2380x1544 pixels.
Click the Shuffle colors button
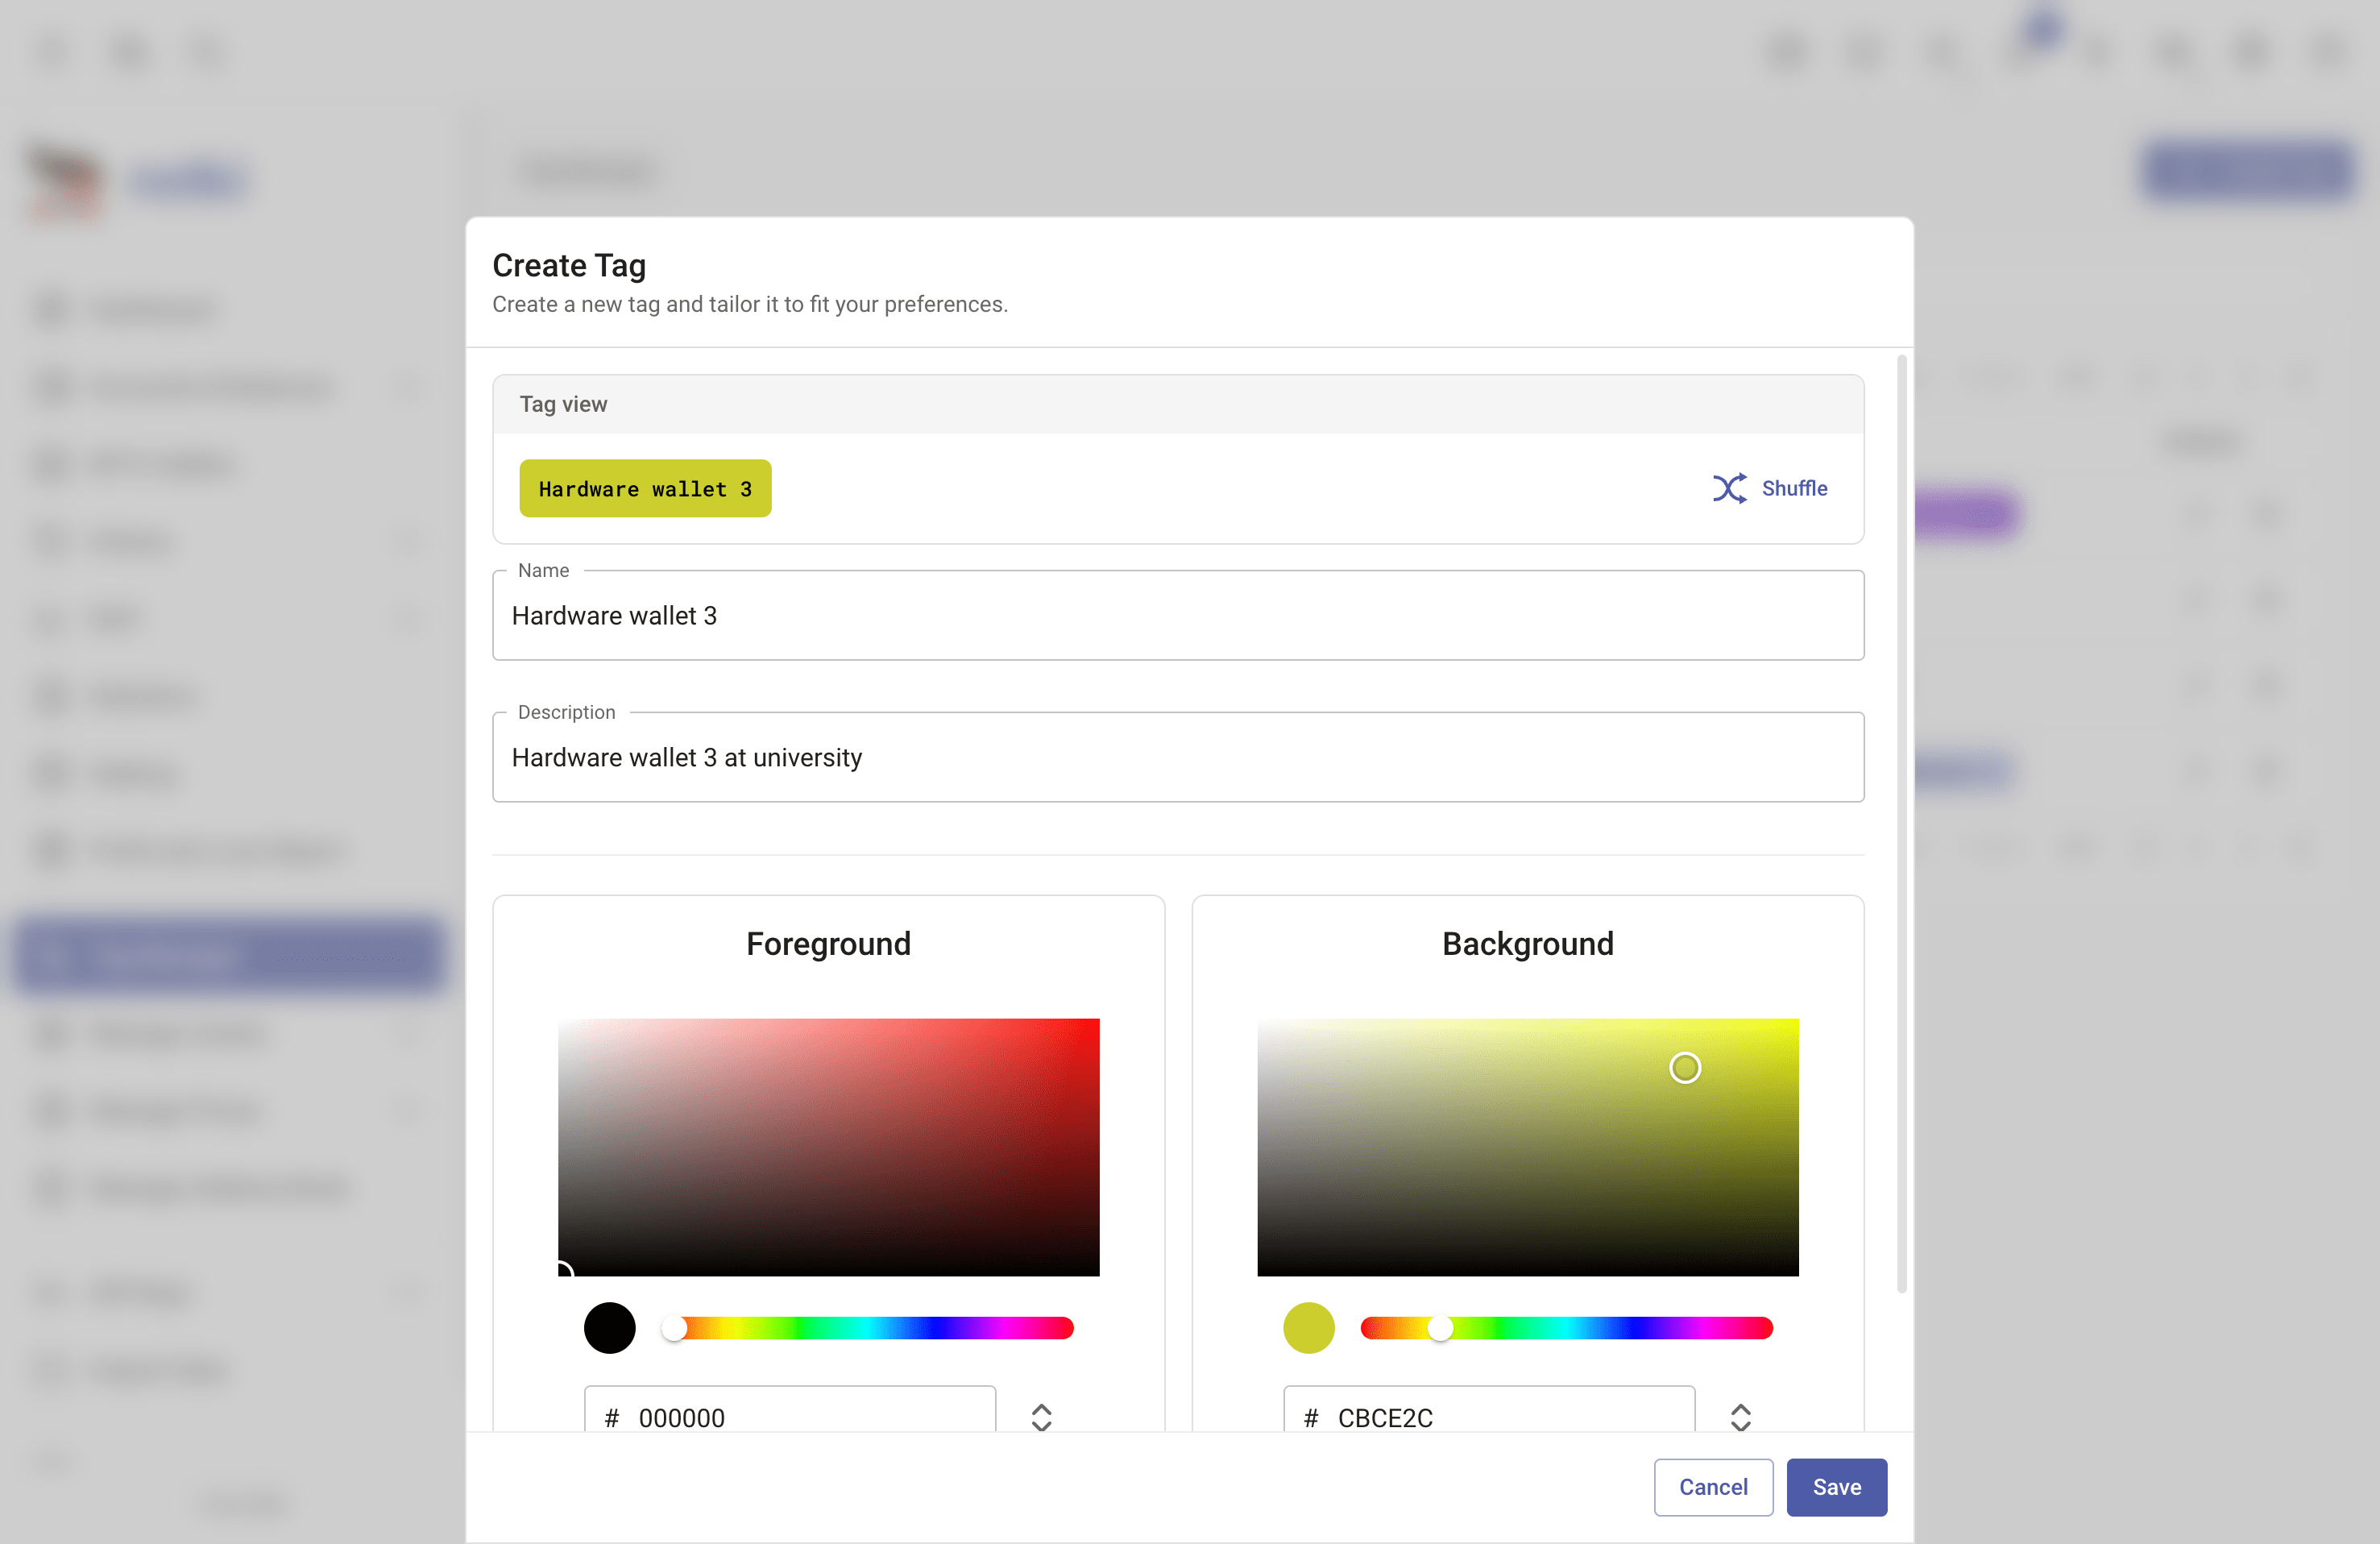point(1769,488)
